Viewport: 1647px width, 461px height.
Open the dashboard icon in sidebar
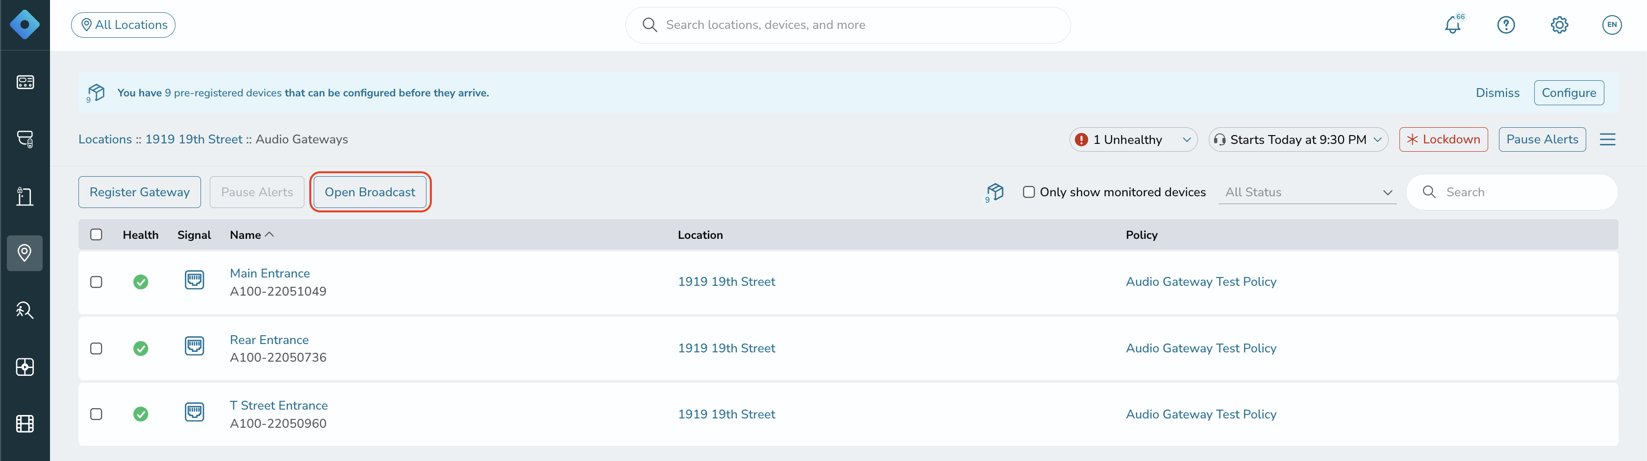click(x=25, y=82)
